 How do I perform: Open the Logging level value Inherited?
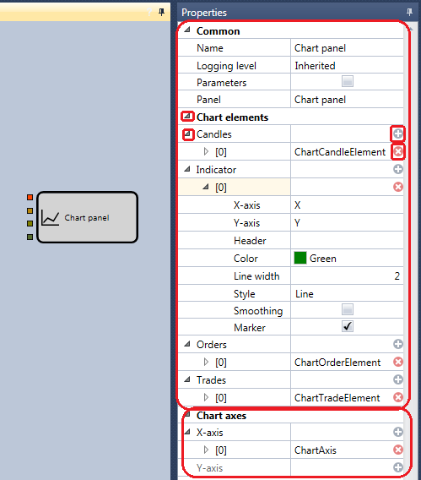point(347,65)
